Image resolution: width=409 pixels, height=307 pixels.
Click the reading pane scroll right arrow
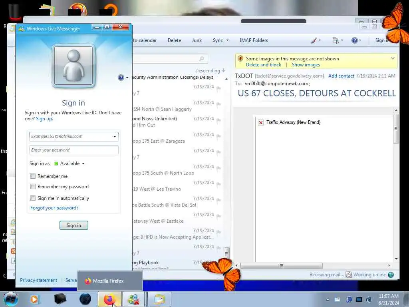[389, 265]
